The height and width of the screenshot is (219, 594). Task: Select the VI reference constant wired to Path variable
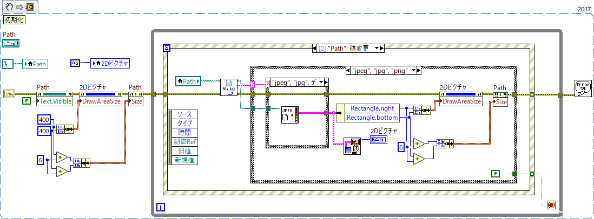pos(8,64)
